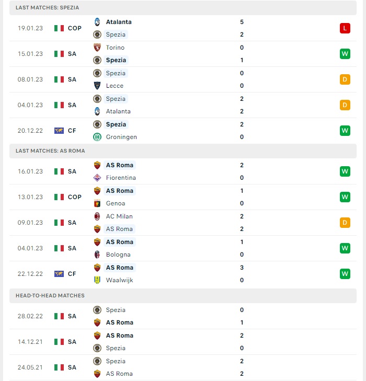Click the Waalwijk club crest icon

click(97, 280)
